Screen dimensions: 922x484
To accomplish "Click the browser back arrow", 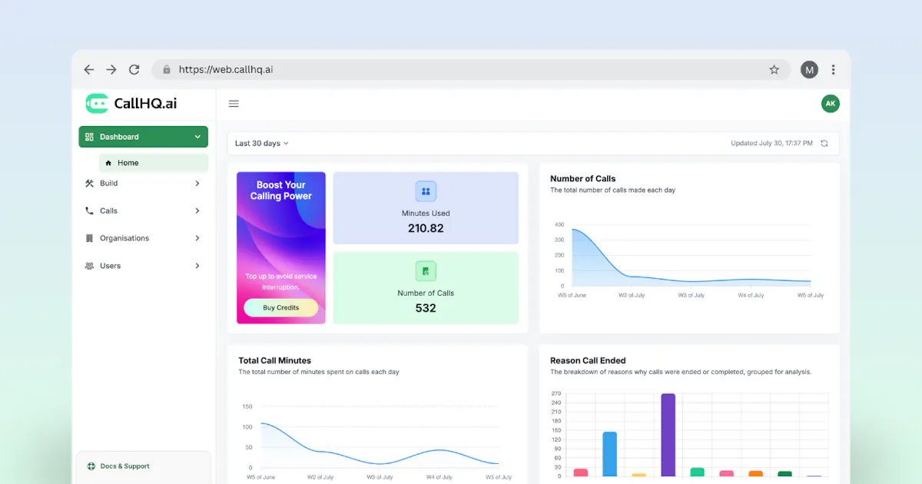I will coord(89,69).
